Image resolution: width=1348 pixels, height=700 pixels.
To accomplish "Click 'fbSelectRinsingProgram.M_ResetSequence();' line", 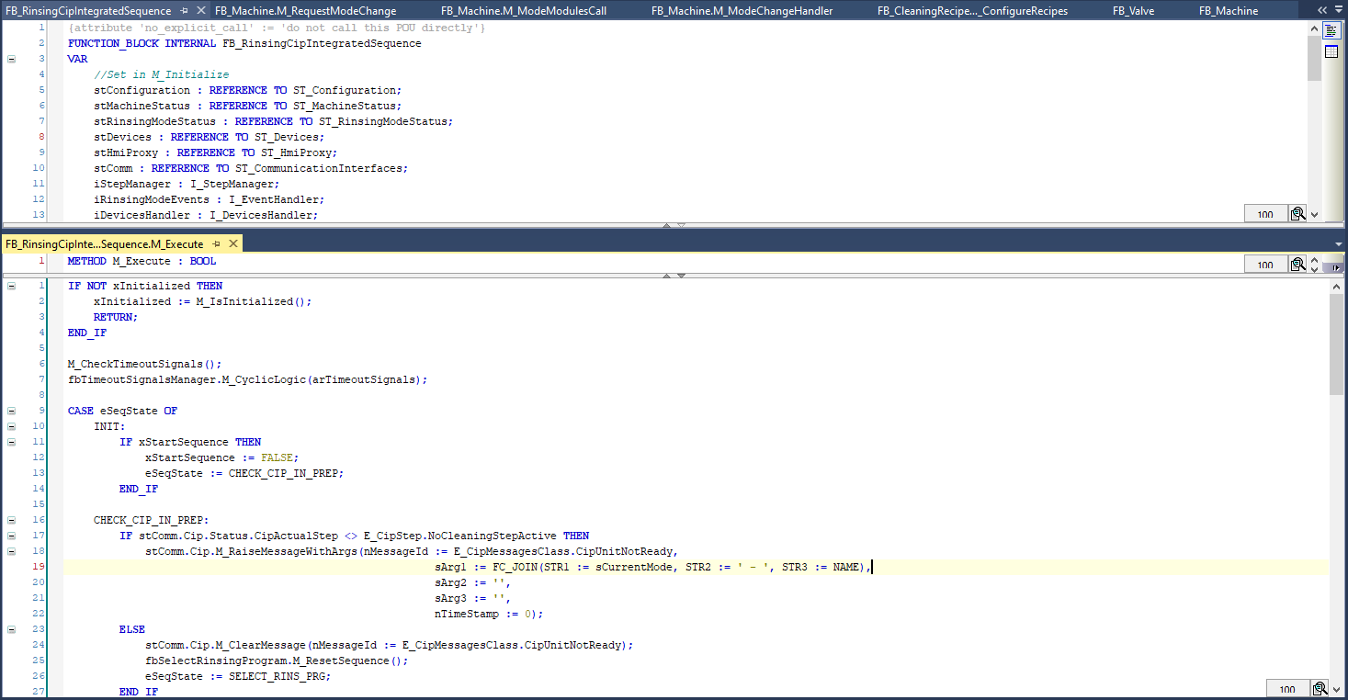I will [x=277, y=660].
